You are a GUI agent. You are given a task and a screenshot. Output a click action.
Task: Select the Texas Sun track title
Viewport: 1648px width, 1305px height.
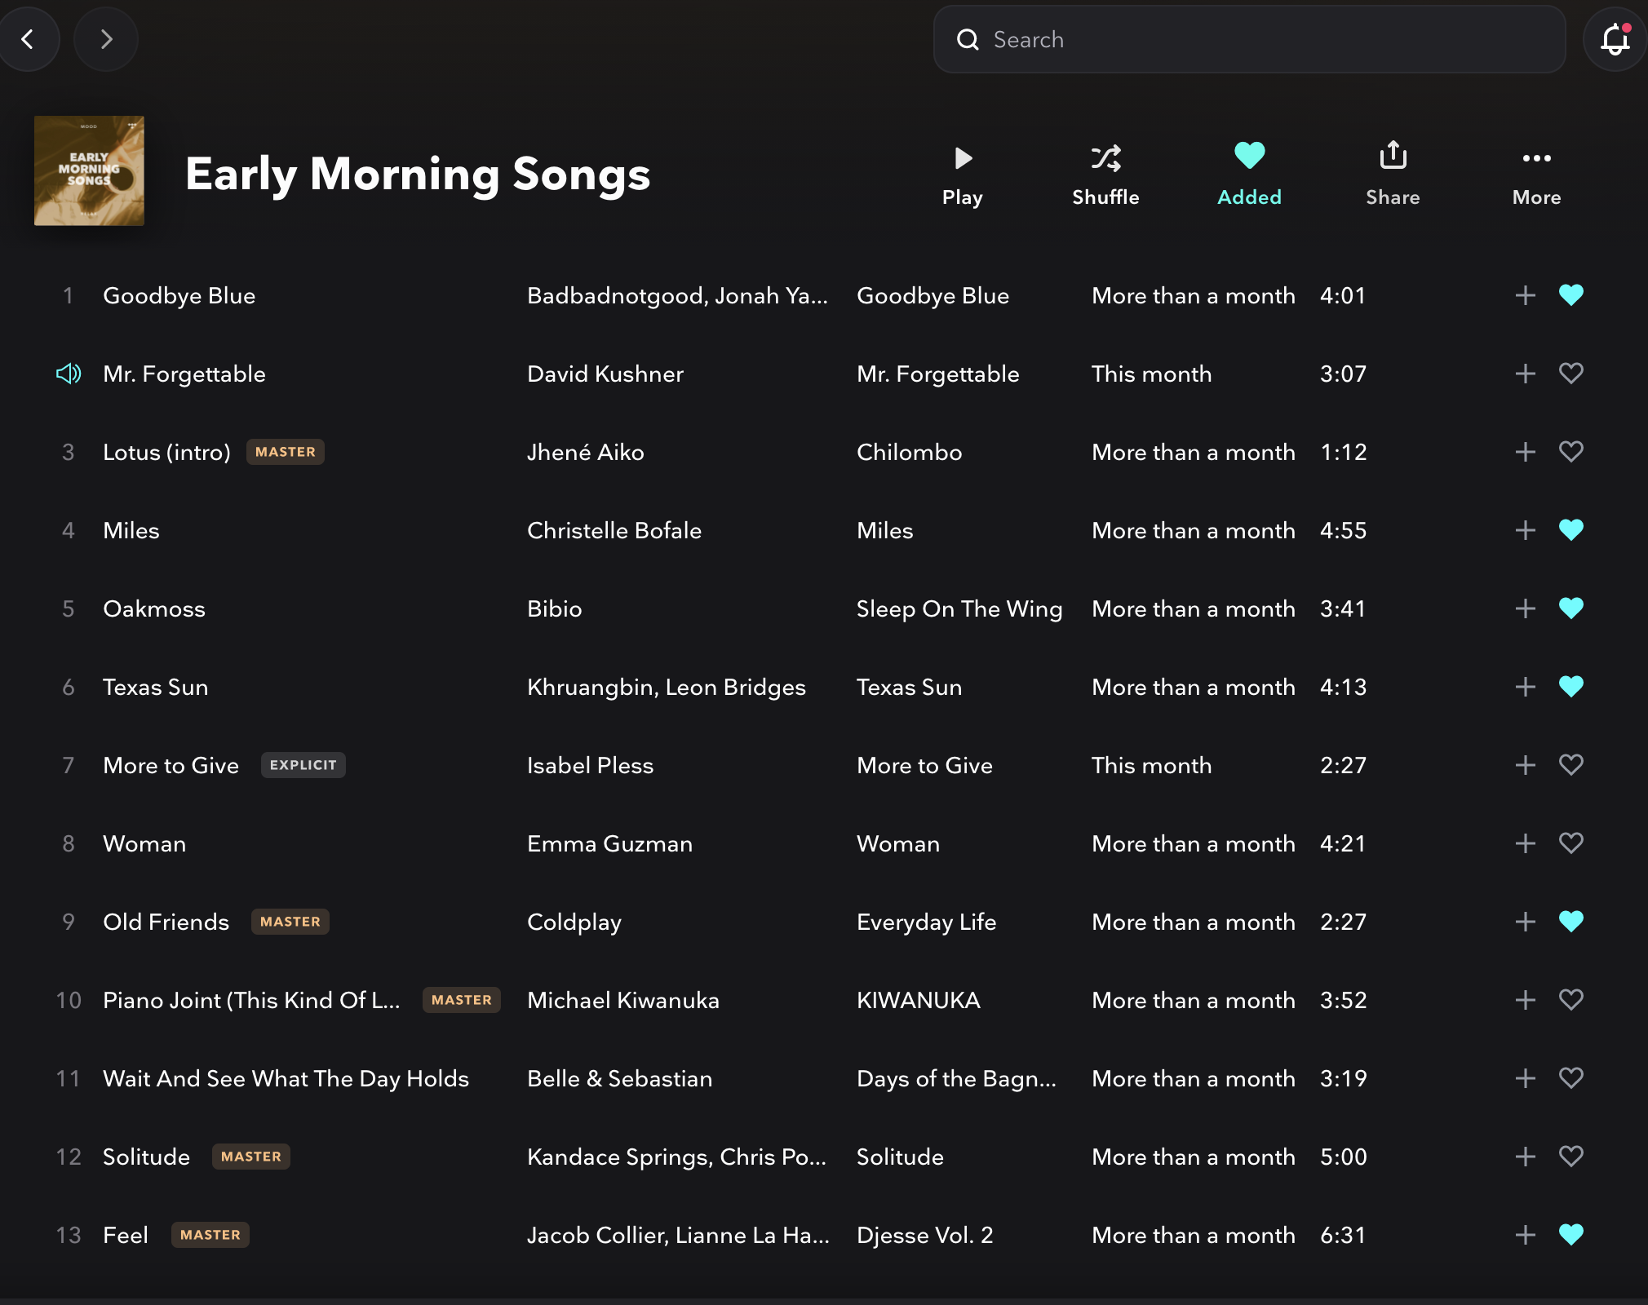tap(156, 687)
